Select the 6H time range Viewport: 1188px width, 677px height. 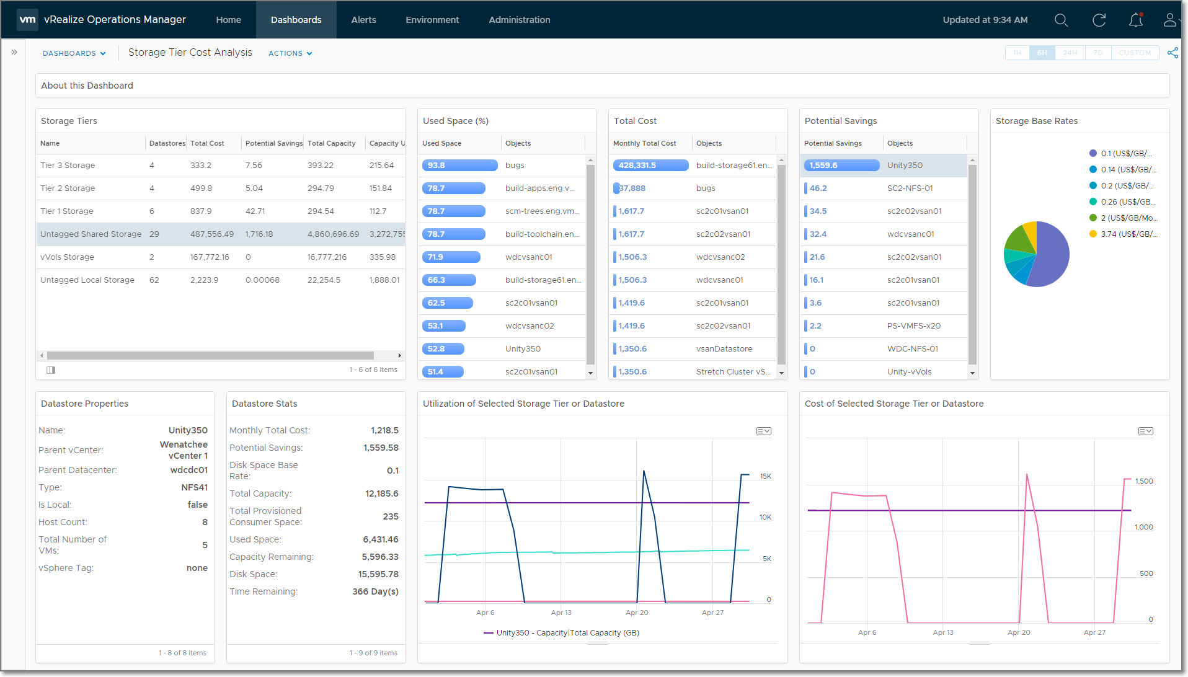(1042, 53)
